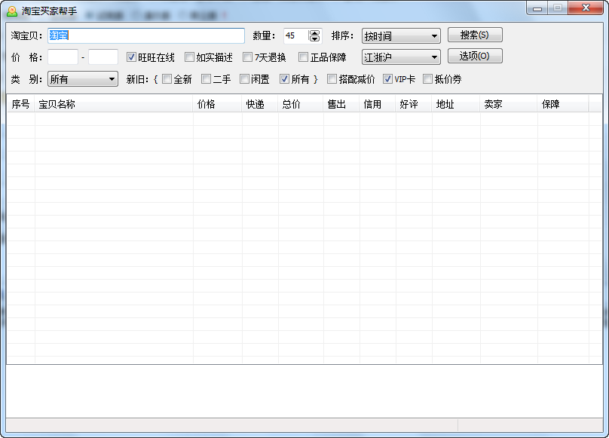Image resolution: width=609 pixels, height=438 pixels.
Task: Sort by the 序号 column header
Action: (x=21, y=104)
